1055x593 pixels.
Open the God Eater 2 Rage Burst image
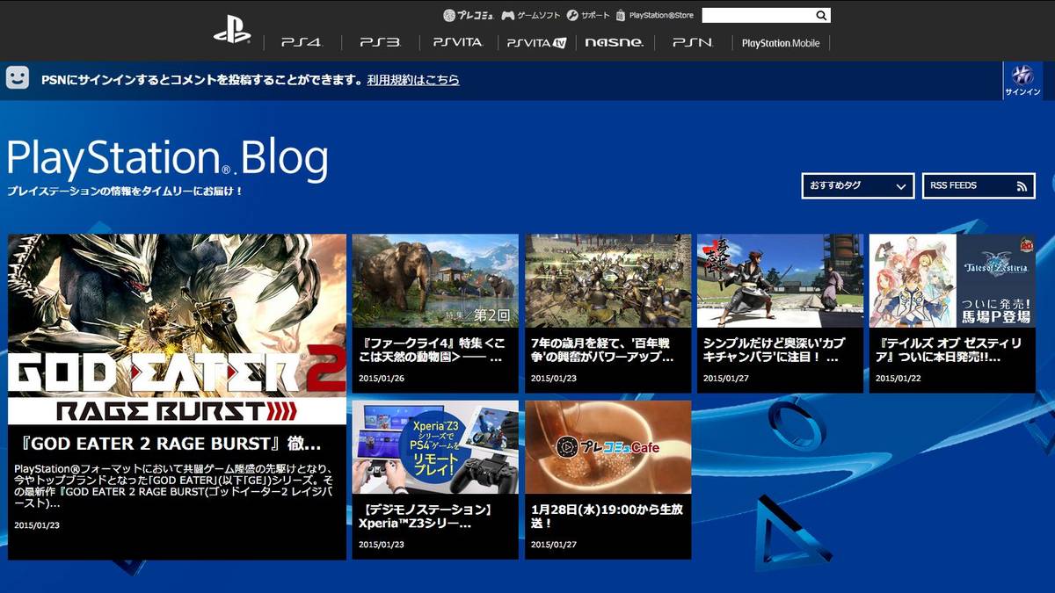pos(177,329)
